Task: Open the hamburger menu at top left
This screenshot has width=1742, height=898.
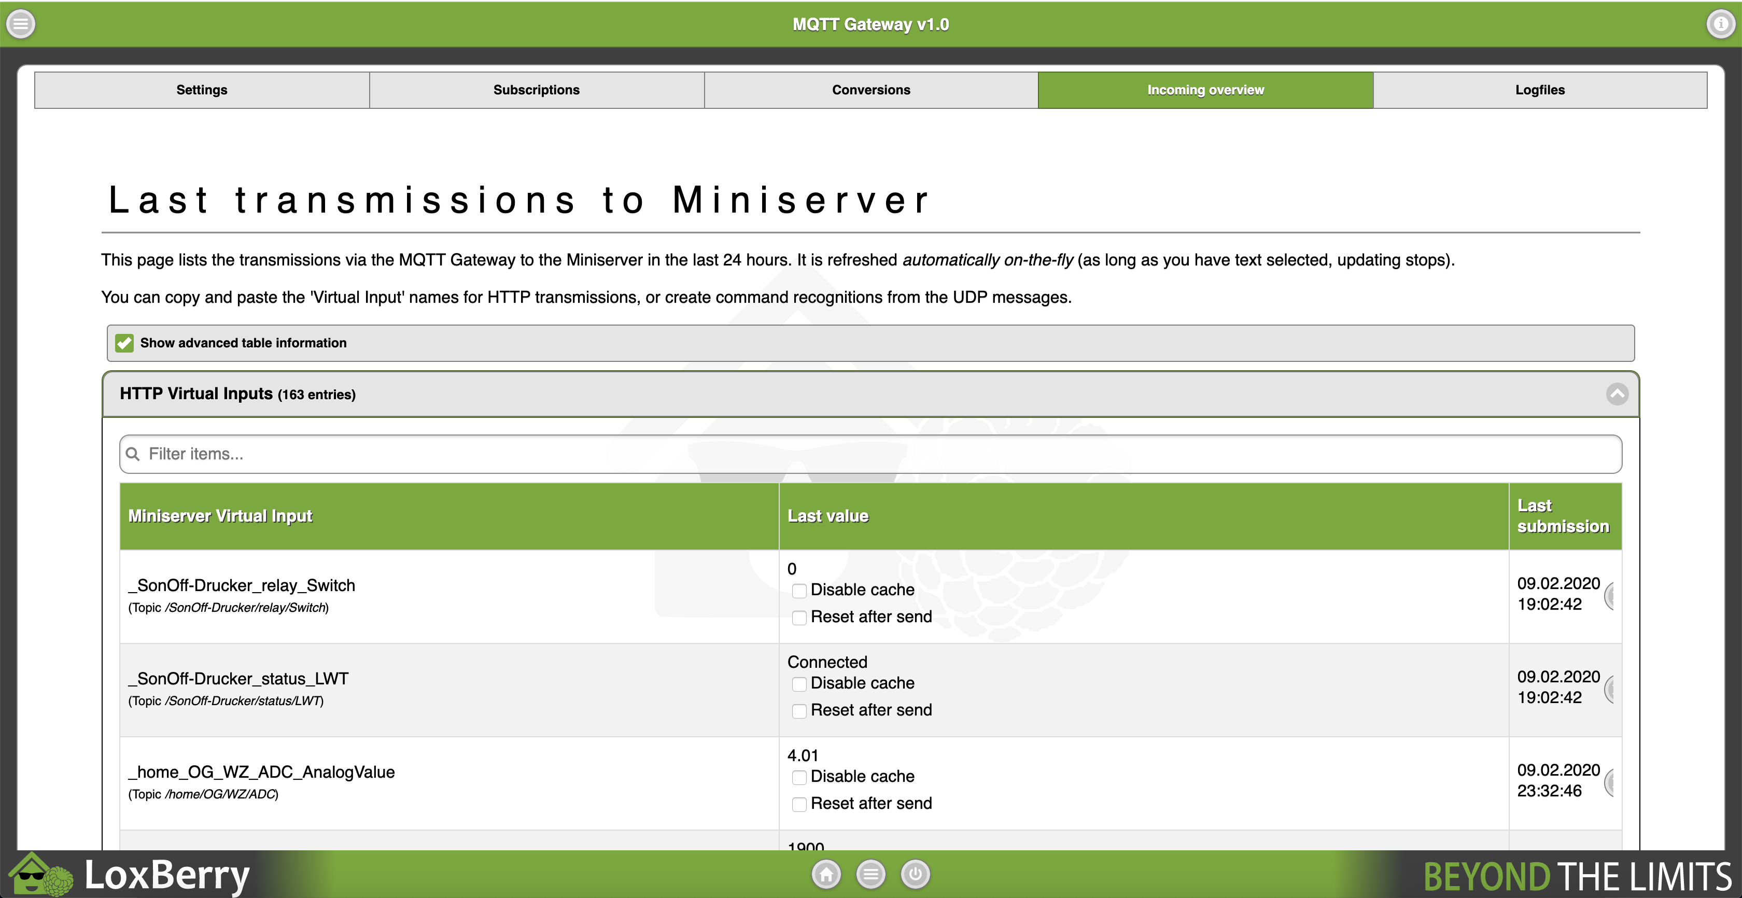Action: (x=21, y=24)
